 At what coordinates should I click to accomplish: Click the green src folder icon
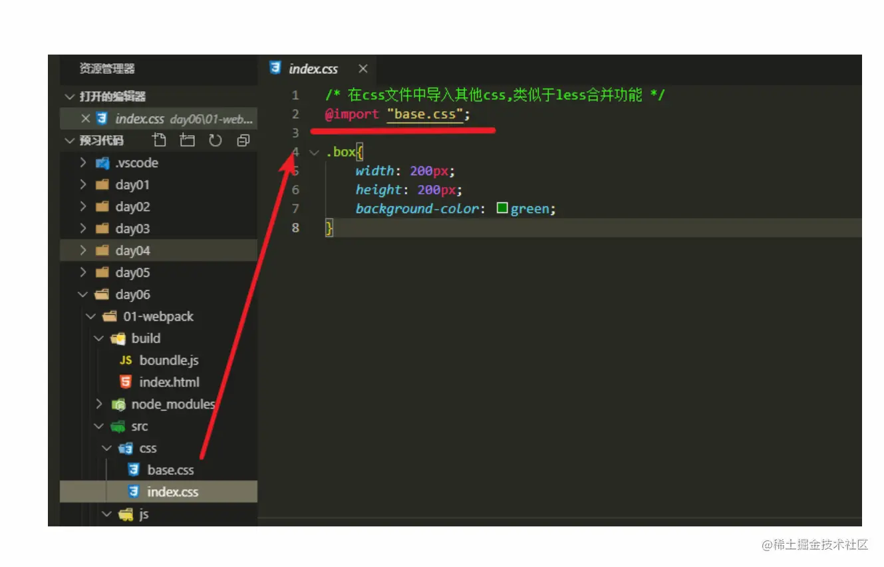[118, 427]
